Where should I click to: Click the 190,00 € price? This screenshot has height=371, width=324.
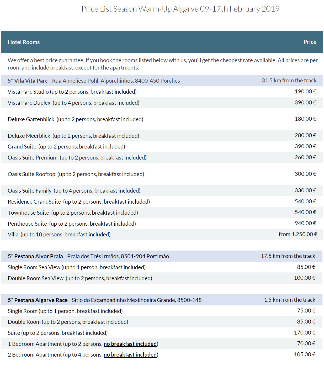[x=306, y=92]
